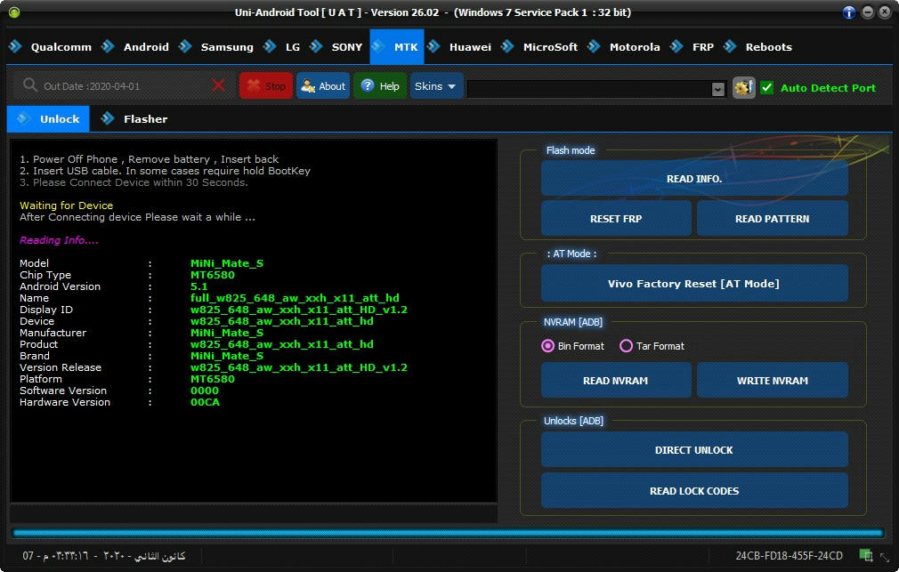Click the info icon in title bar
Image resolution: width=899 pixels, height=572 pixels.
pyautogui.click(x=849, y=12)
